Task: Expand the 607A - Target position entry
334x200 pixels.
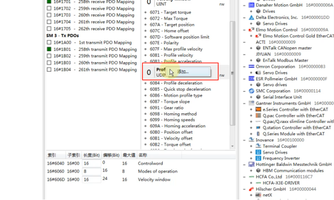Action: pos(145,25)
